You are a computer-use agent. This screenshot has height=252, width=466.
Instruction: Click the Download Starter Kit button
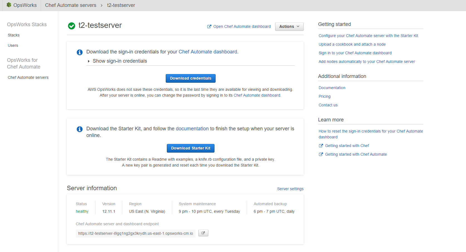(191, 148)
